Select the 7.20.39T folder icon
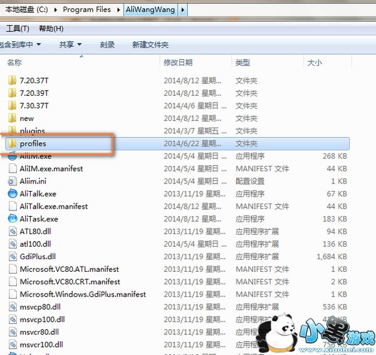This screenshot has width=376, height=355. click(12, 93)
